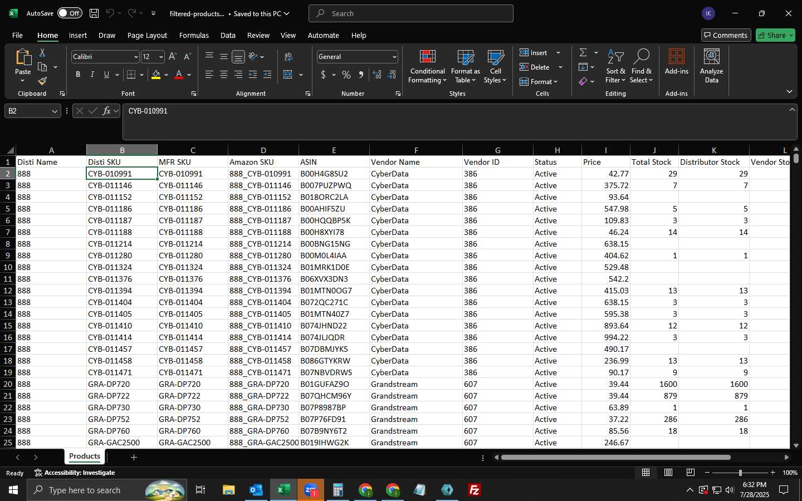Click the Wrap Text icon
This screenshot has height=501, width=802.
tap(288, 56)
